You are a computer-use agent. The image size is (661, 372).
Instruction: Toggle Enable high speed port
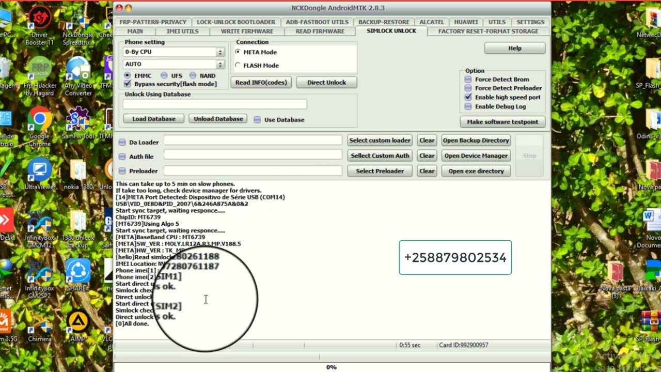468,97
